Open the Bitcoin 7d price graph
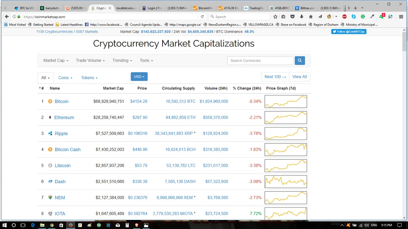This screenshot has width=408, height=229. [286, 101]
